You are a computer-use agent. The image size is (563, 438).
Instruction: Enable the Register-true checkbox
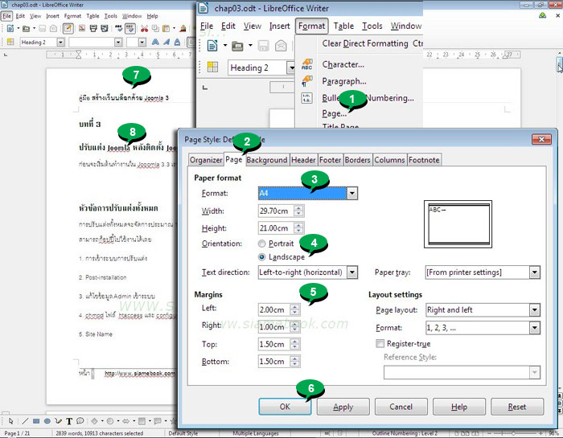[x=380, y=343]
